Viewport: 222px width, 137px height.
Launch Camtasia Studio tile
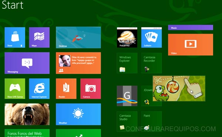(127, 121)
